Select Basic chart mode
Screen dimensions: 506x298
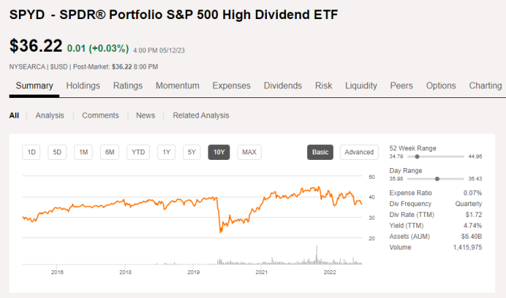320,152
